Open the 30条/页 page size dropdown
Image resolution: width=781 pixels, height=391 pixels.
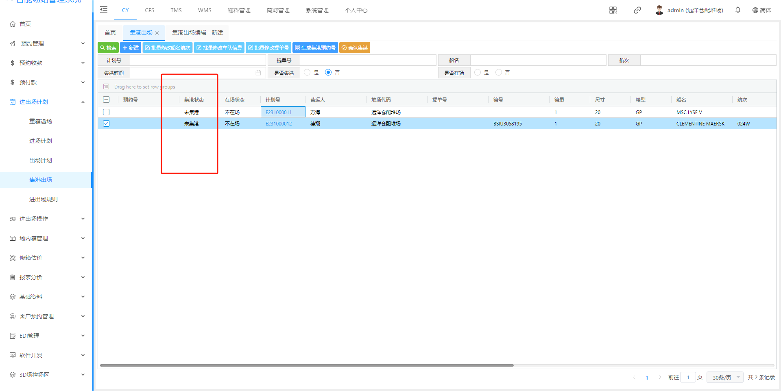click(725, 377)
